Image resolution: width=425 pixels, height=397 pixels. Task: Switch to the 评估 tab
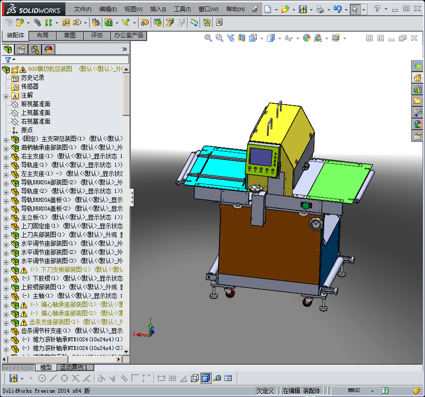click(97, 35)
